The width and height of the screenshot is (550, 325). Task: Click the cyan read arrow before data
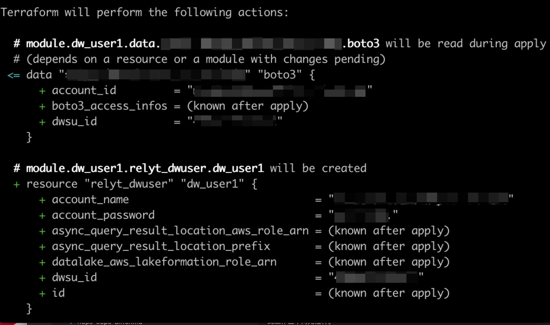pos(14,75)
